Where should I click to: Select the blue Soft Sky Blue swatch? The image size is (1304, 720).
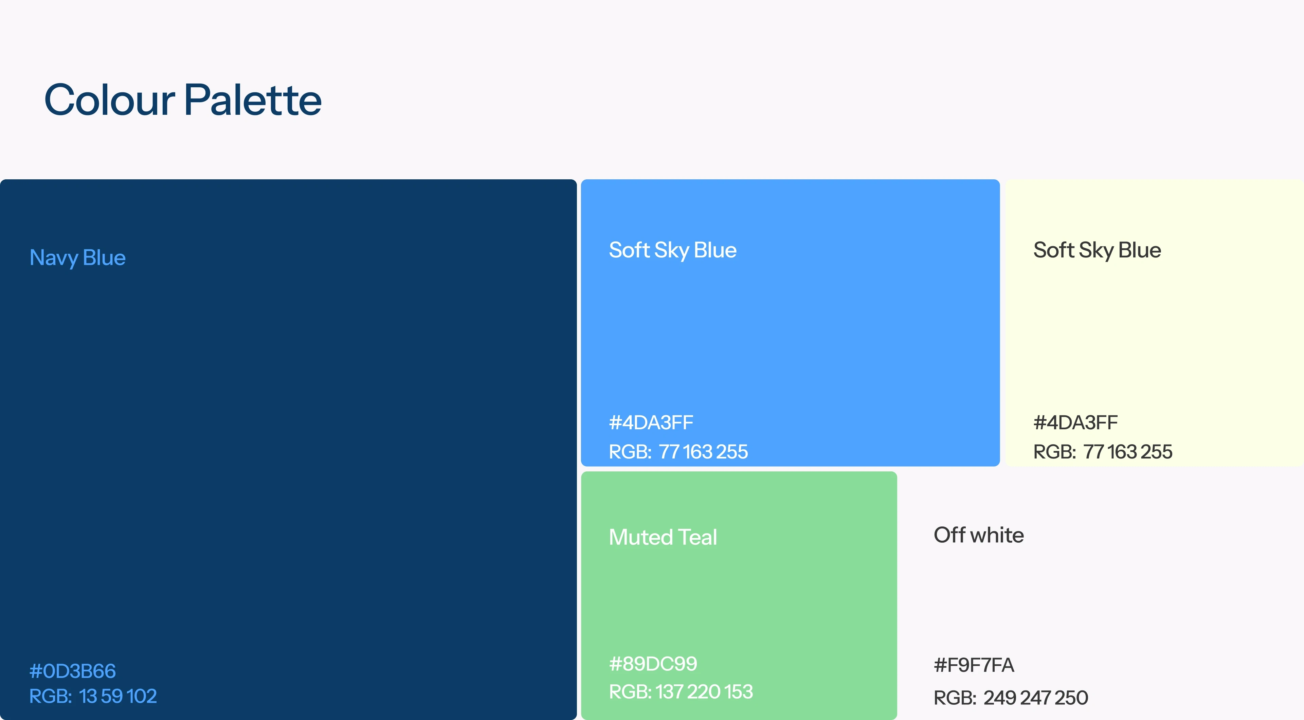point(790,323)
